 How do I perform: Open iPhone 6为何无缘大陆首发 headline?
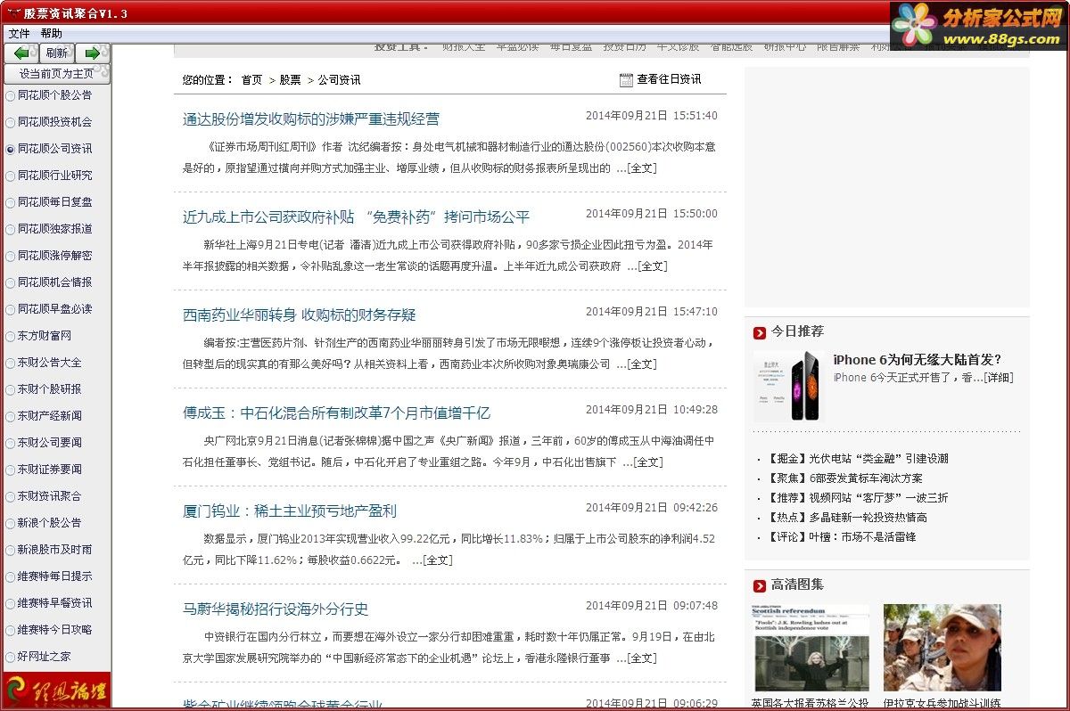(918, 360)
